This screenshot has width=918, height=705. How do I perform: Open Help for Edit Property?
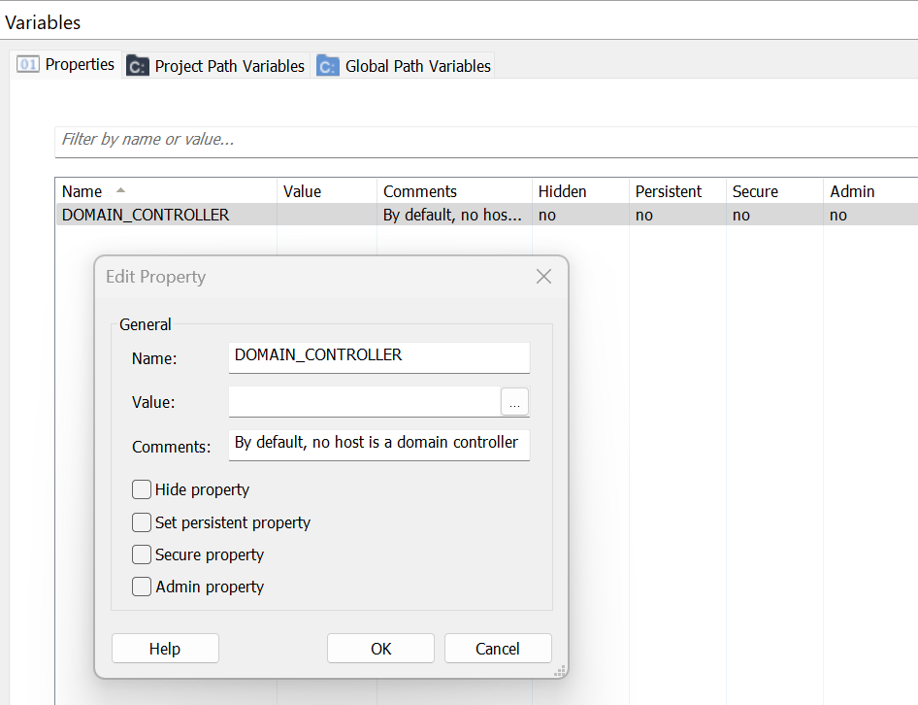click(x=165, y=648)
